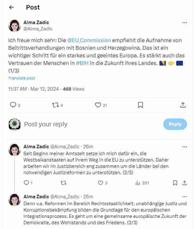Share the main post
This screenshot has width=194, height=229.
tap(183, 105)
